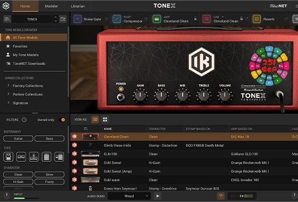Open the CAB edit icon
This screenshot has height=202, width=298.
click(x=247, y=18)
